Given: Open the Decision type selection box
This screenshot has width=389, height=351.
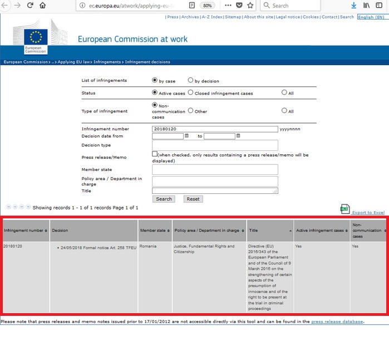Looking at the screenshot, I should (x=215, y=145).
